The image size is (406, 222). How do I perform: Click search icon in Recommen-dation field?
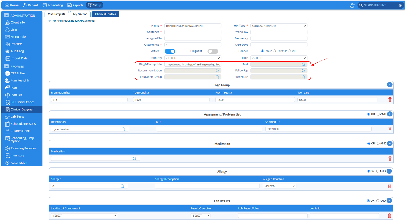(217, 71)
